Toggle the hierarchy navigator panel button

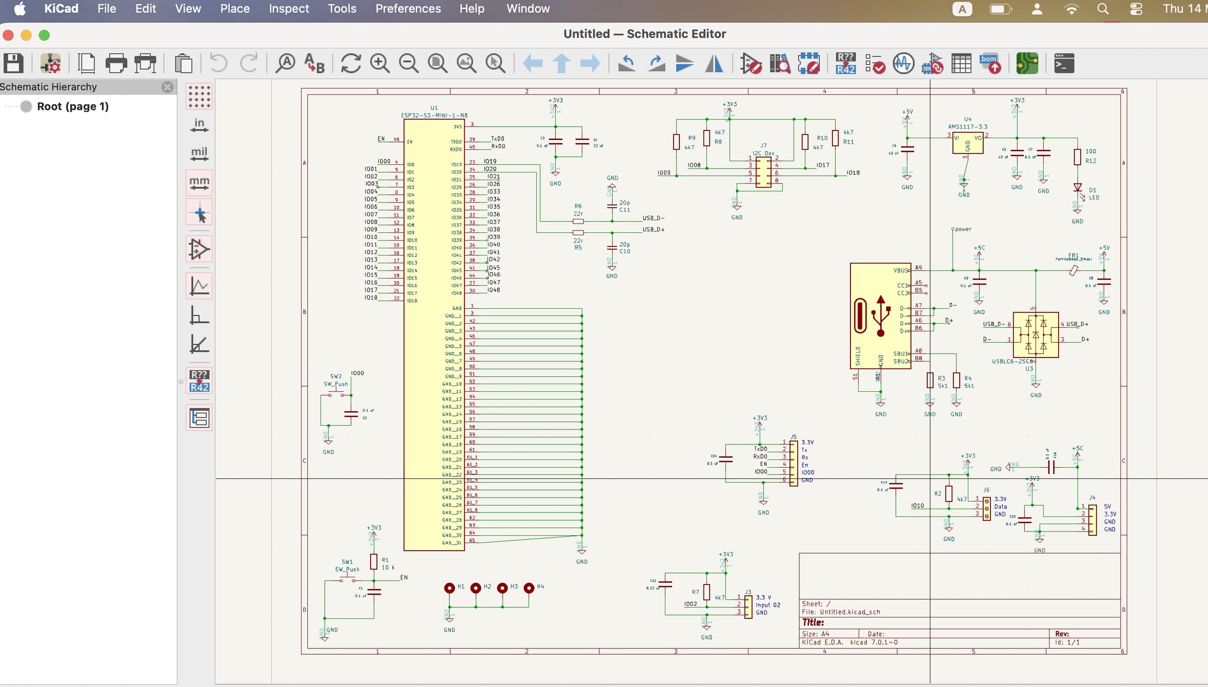199,418
